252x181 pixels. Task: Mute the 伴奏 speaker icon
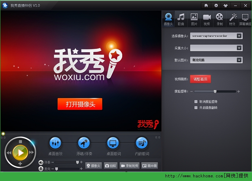[x=41, y=162]
